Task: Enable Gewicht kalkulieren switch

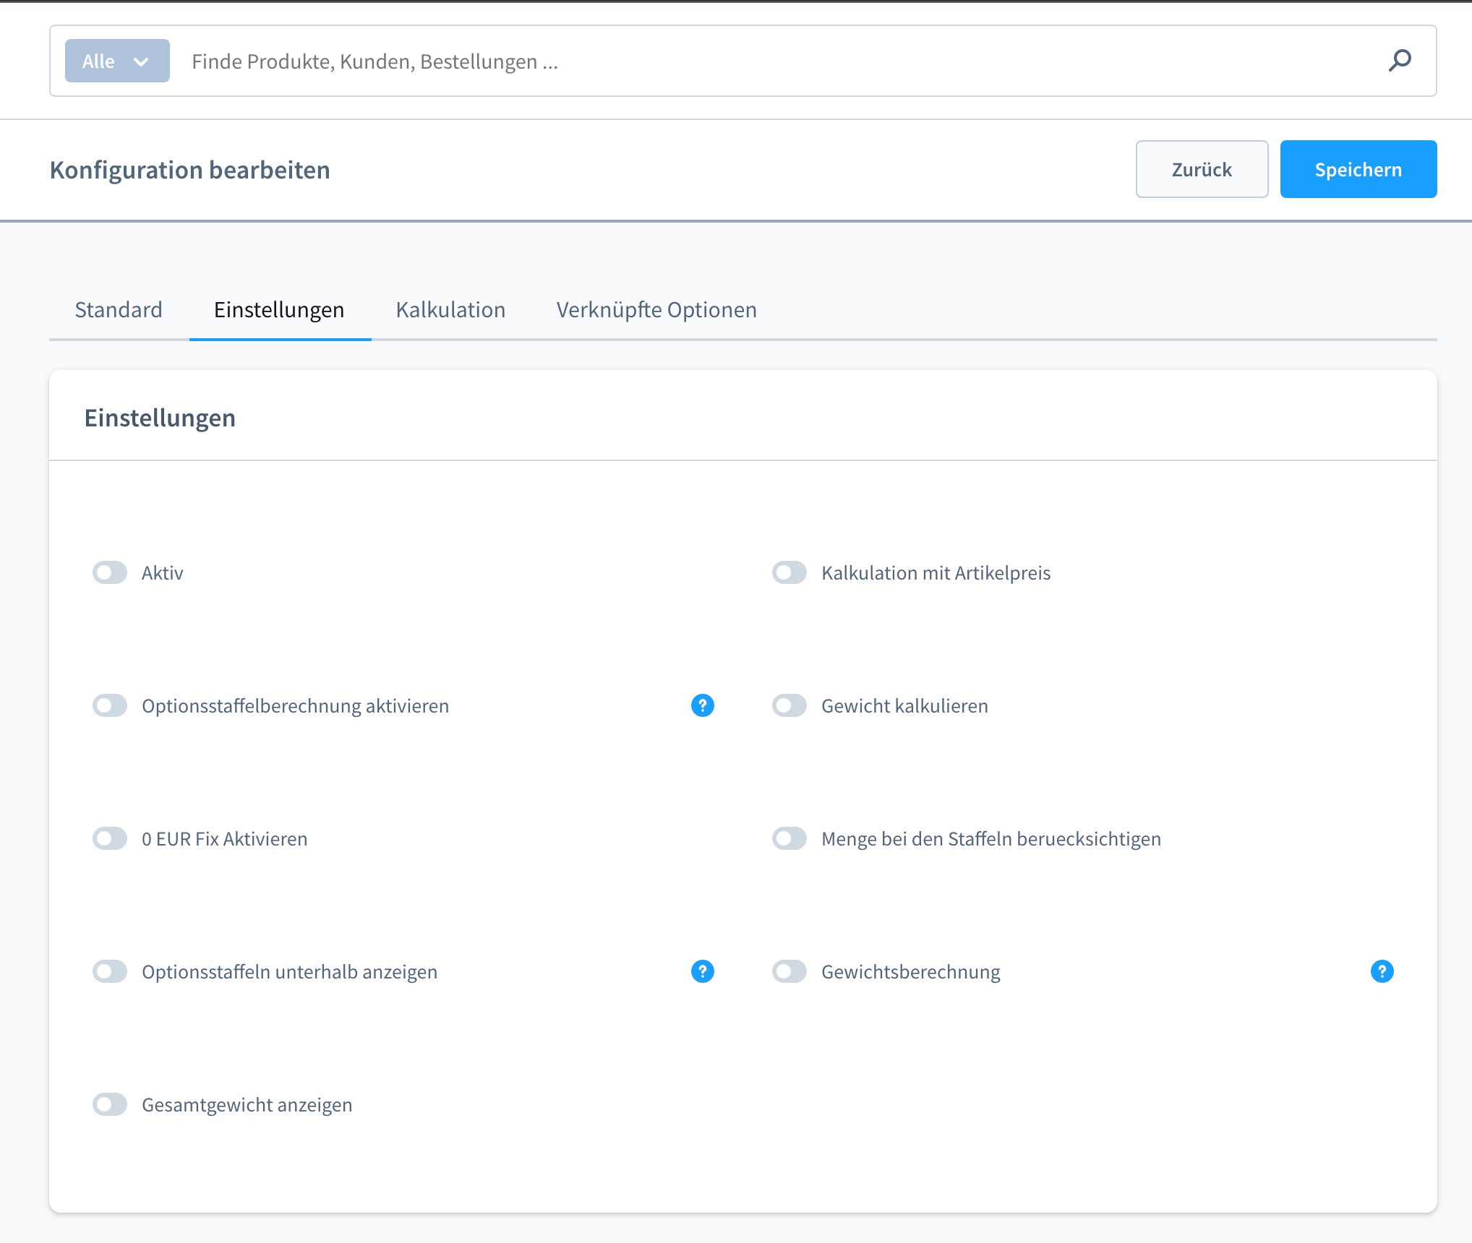Action: click(x=790, y=705)
